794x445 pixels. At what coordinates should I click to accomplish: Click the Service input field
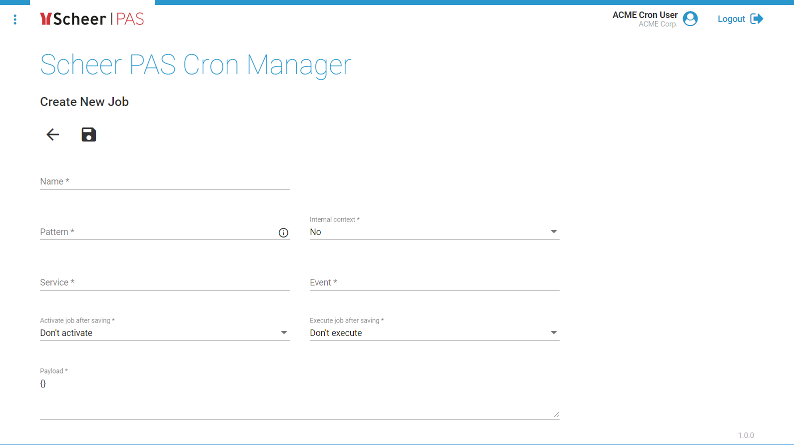click(x=165, y=282)
